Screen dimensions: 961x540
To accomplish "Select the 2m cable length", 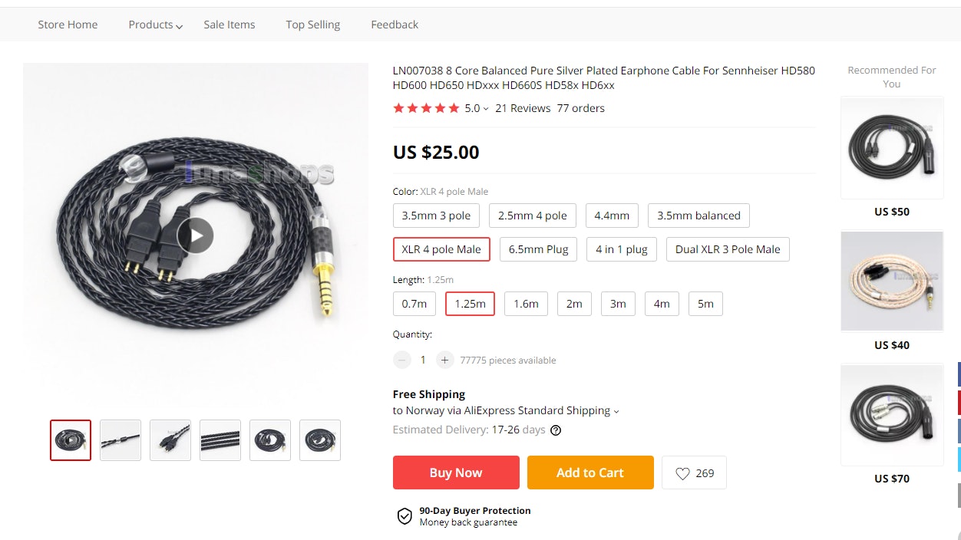I will coord(574,304).
